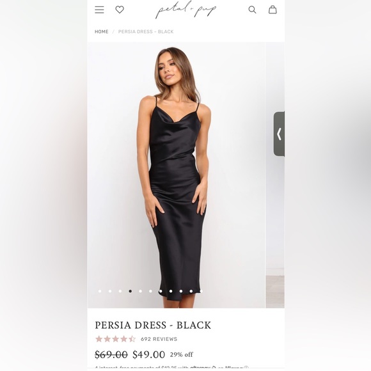
Task: Click the star rating icons
Action: pyautogui.click(x=116, y=339)
